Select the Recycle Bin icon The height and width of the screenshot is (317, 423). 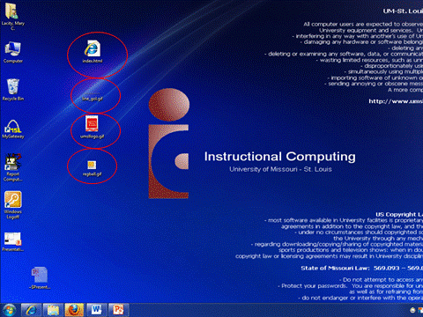(x=13, y=86)
